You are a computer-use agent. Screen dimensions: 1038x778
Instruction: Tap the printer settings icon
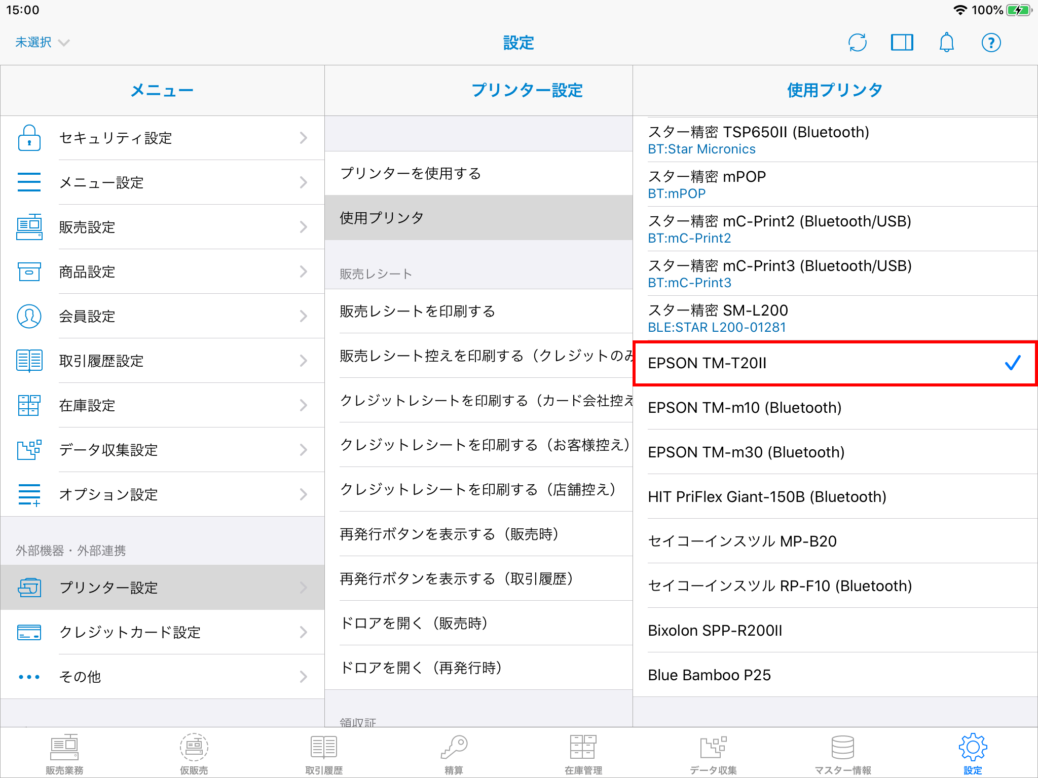29,588
